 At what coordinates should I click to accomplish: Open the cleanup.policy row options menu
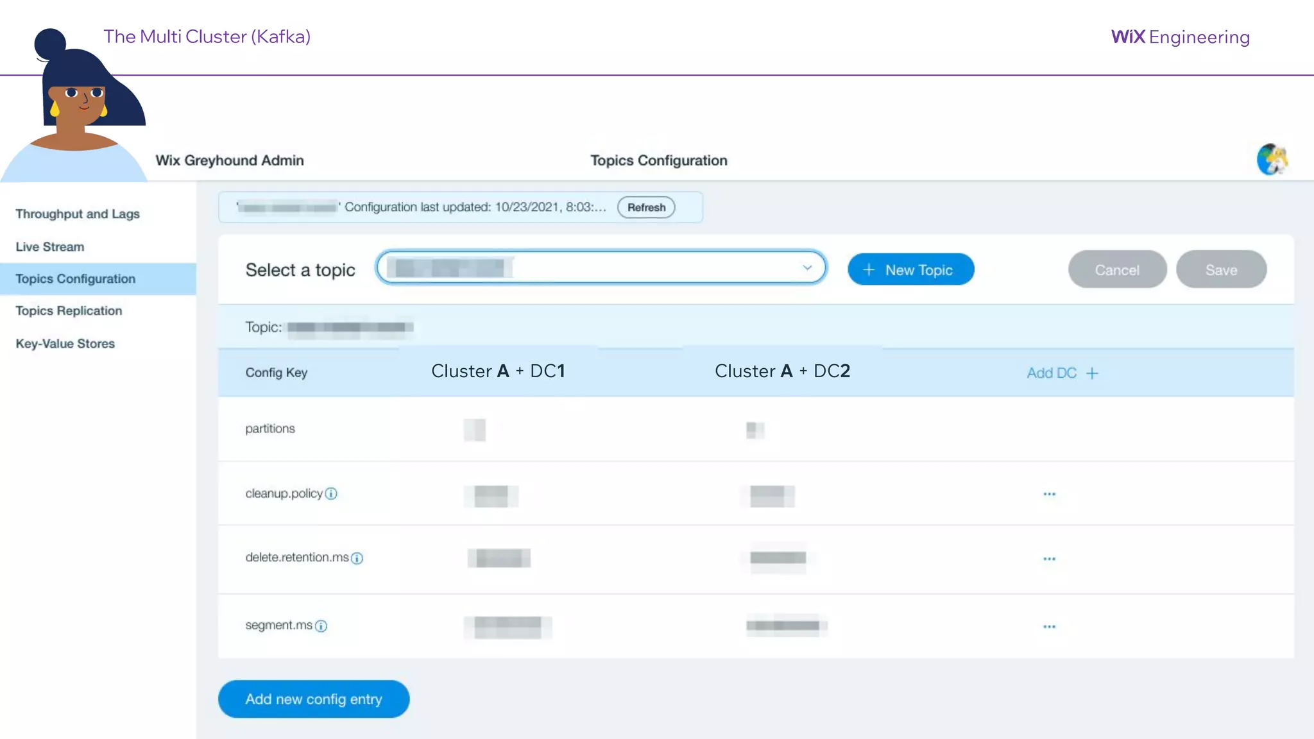[1049, 494]
